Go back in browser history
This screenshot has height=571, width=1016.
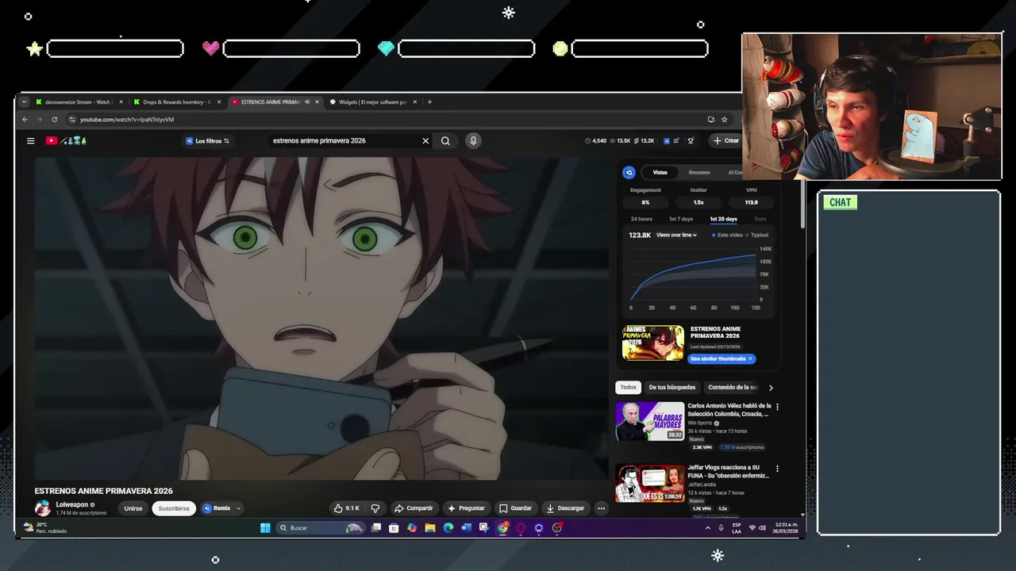point(25,120)
